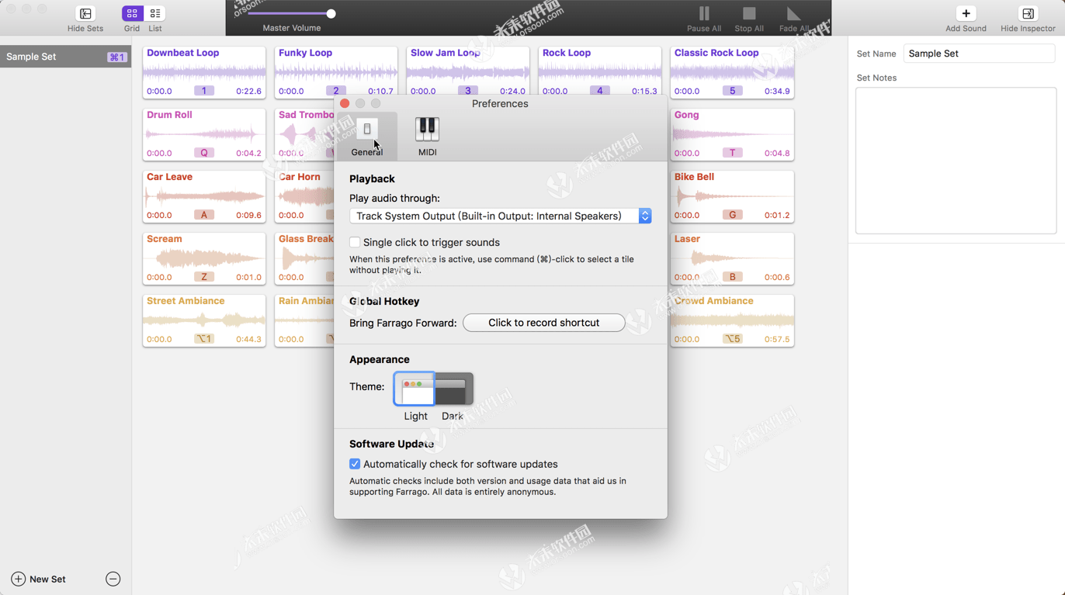Select the Dark theme thumbnail
Viewport: 1065px width, 595px height.
(453, 389)
